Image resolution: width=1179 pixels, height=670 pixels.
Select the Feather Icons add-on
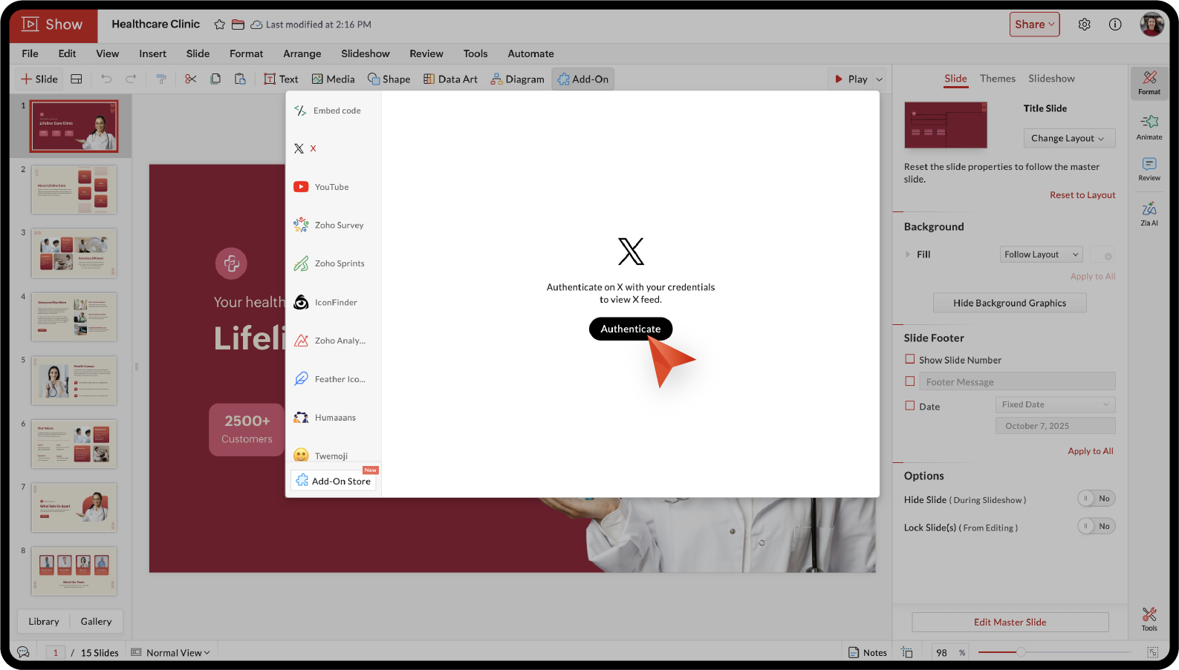click(x=330, y=379)
